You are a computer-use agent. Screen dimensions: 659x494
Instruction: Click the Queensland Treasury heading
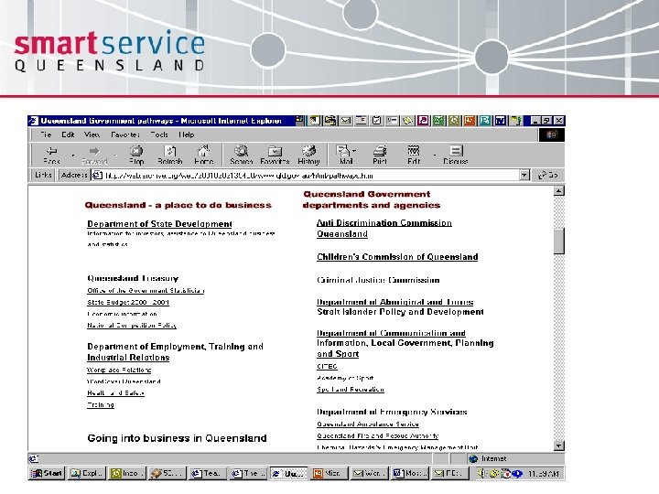click(133, 278)
